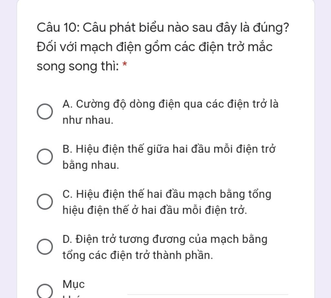The width and height of the screenshot is (331, 298).
Task: Click 'bằng nhau.' in option B
Action: pyautogui.click(x=91, y=165)
